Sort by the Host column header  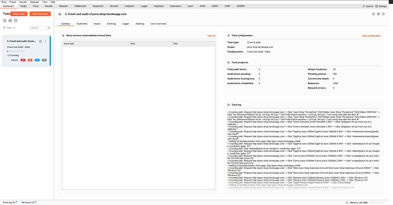coord(151,44)
